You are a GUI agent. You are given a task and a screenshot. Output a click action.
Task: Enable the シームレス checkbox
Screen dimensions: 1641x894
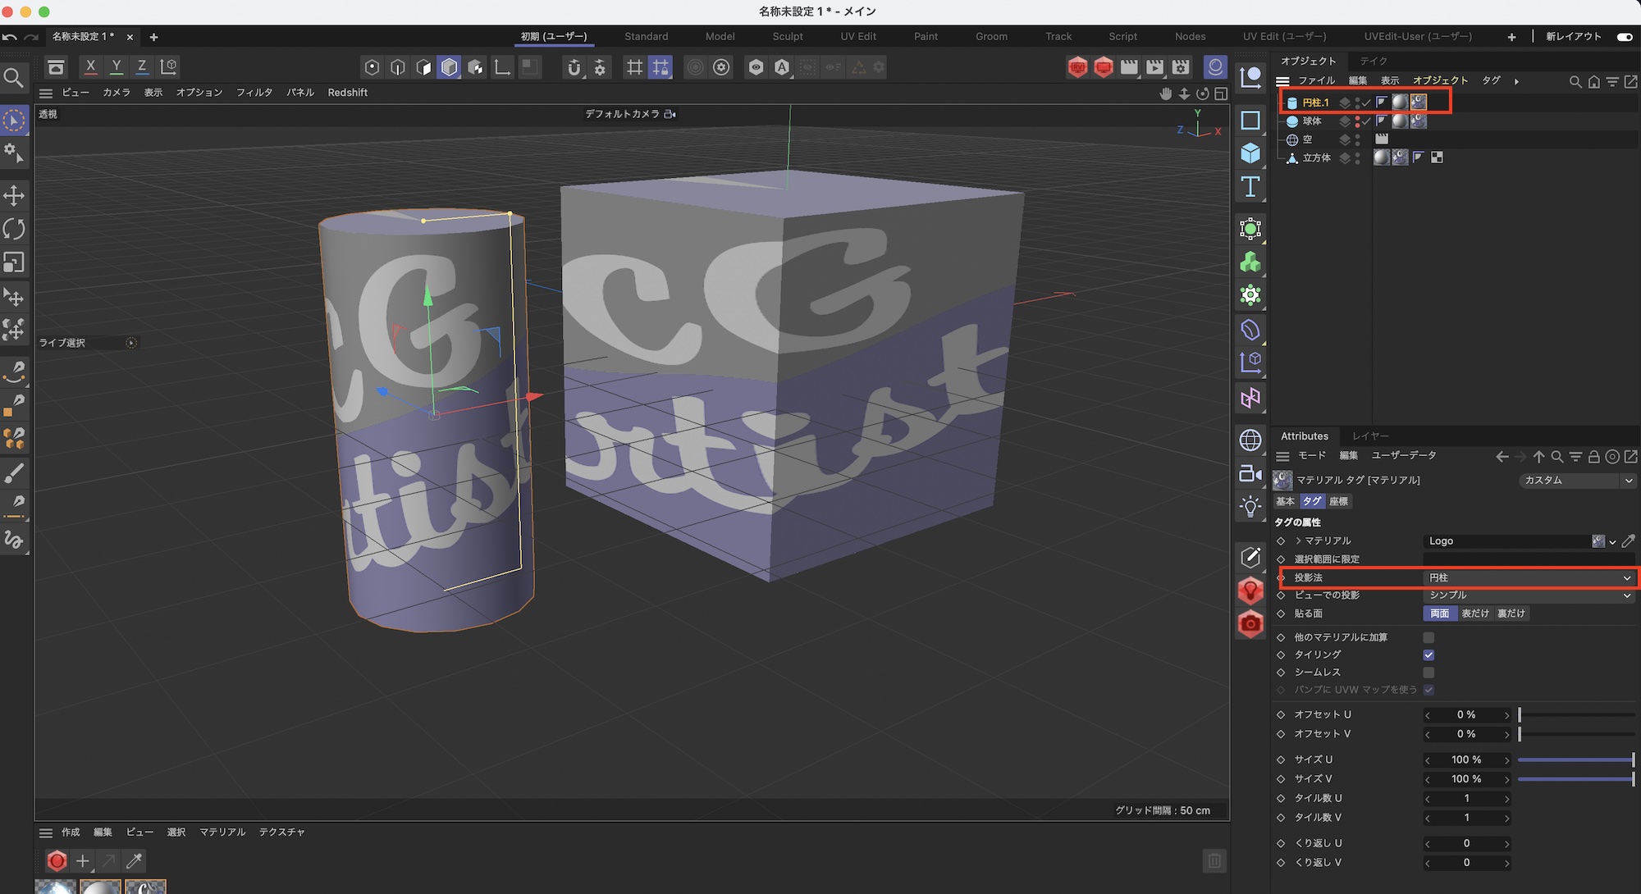pyautogui.click(x=1428, y=673)
